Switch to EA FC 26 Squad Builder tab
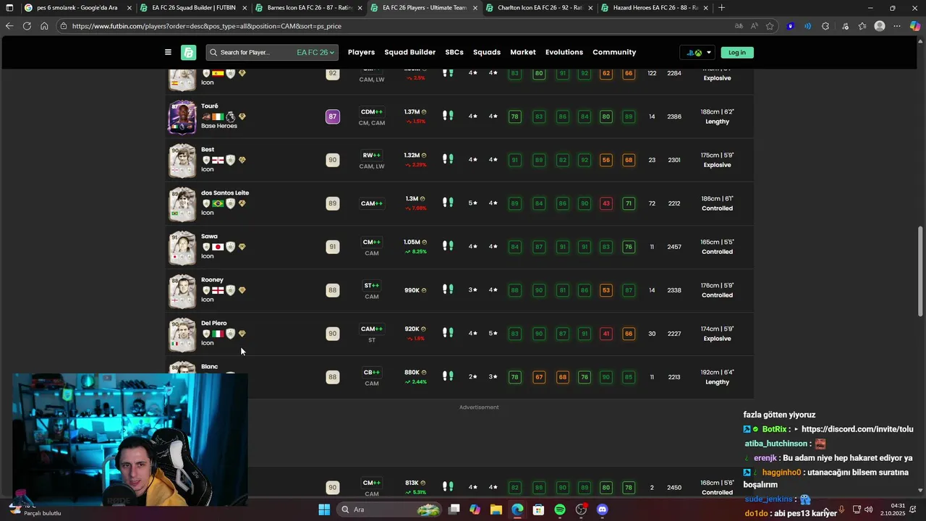Screen dimensions: 926x521 192,8
